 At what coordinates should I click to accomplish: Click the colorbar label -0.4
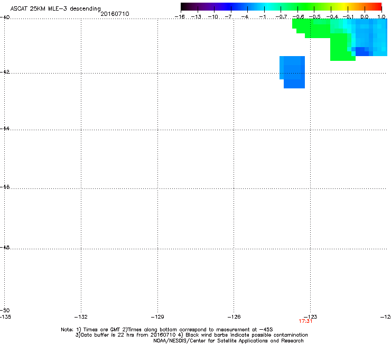[332, 17]
